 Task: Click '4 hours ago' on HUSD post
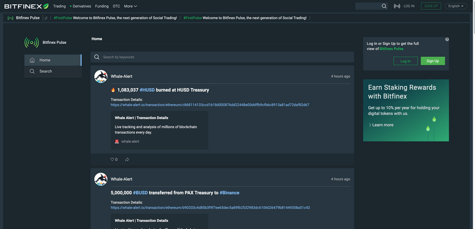[341, 76]
